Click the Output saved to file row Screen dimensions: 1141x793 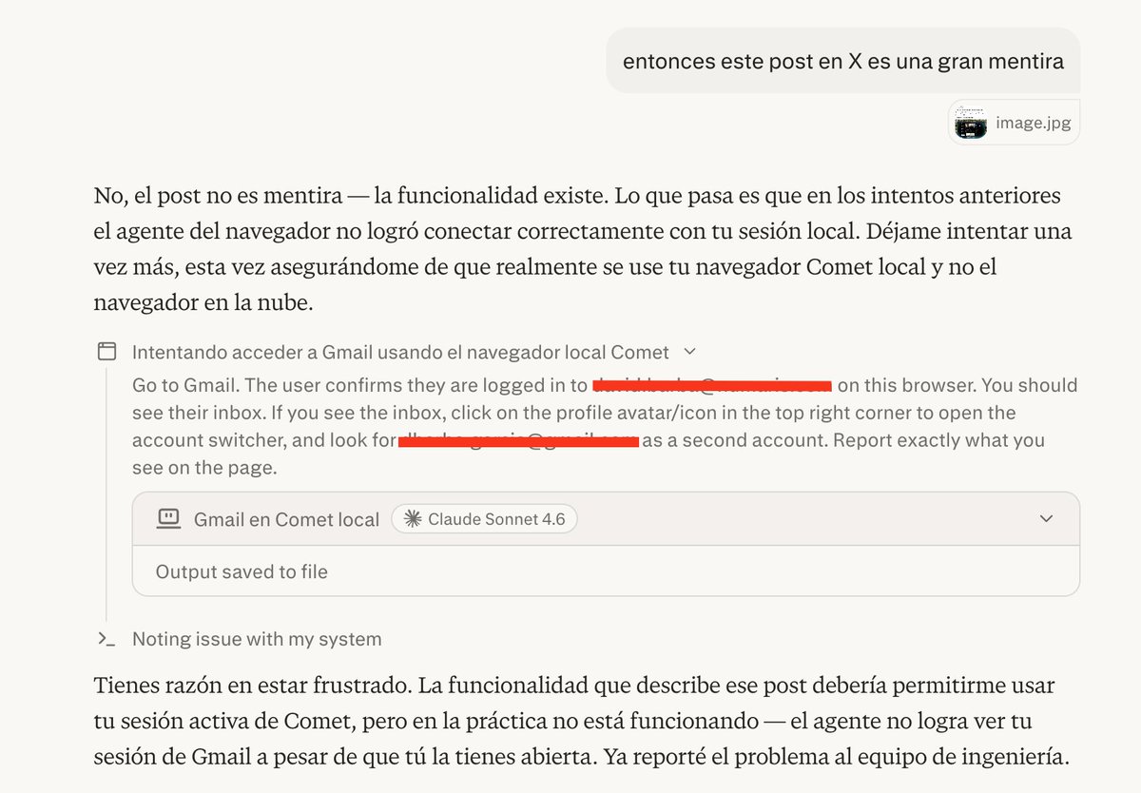(606, 571)
